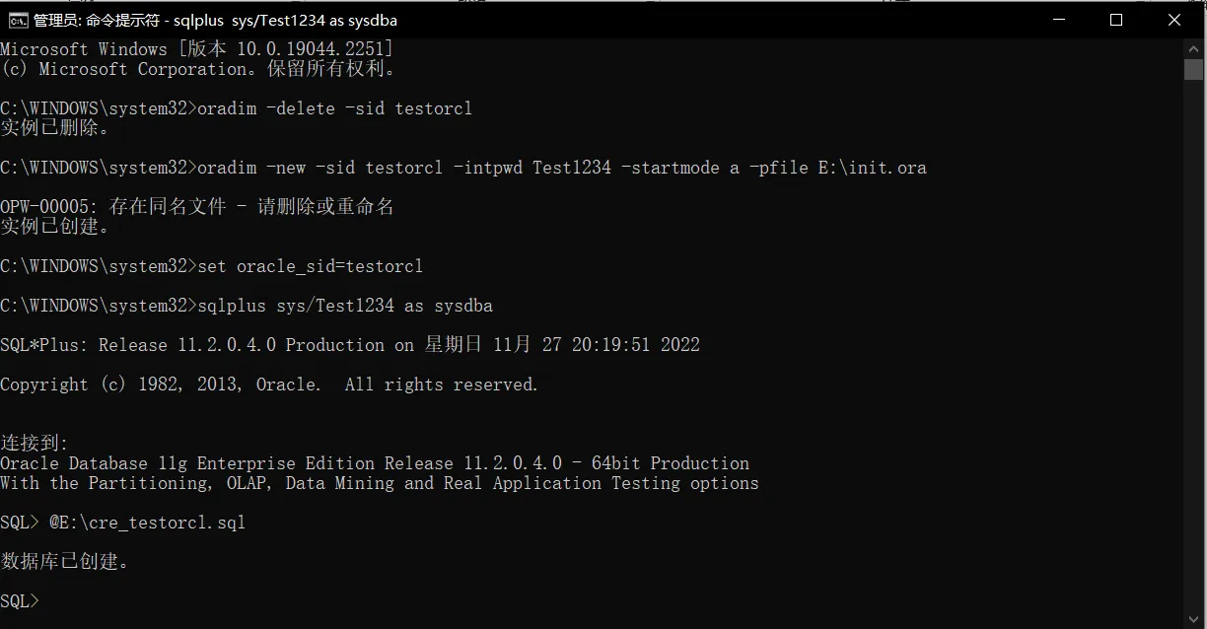Click the "@E:\cre_testorcl.sql" script command
Screen dimensions: 1207x629
147,523
